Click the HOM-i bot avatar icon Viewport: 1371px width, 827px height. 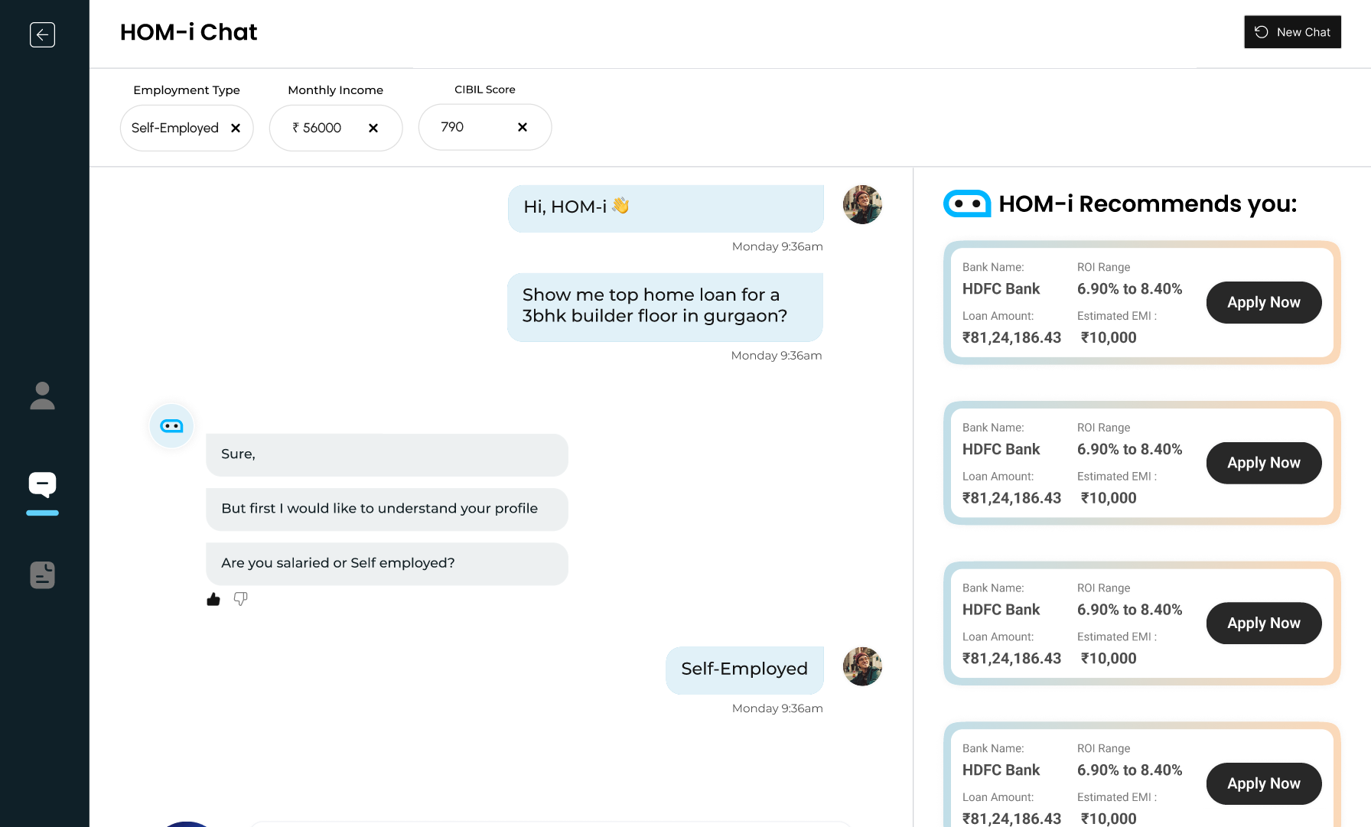pyautogui.click(x=171, y=426)
